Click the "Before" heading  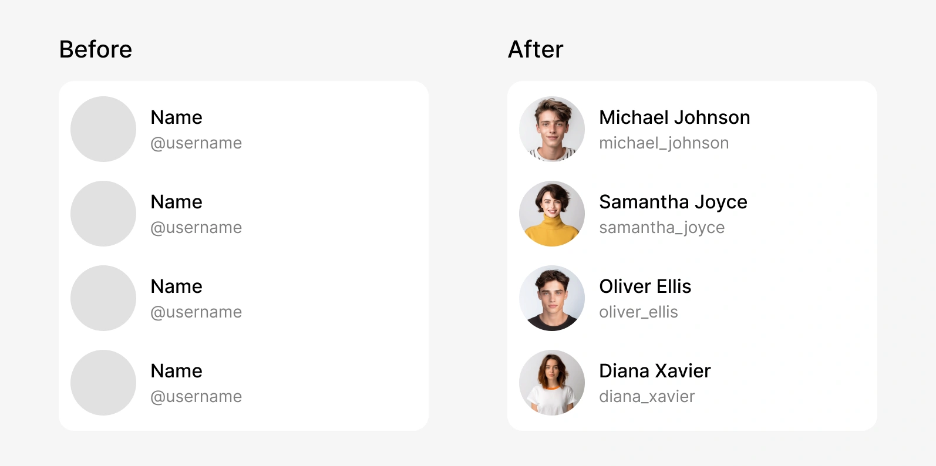tap(96, 49)
